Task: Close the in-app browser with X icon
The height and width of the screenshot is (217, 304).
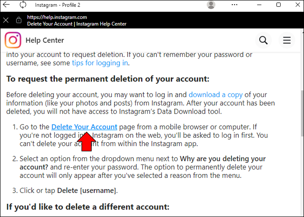Action: [6, 21]
